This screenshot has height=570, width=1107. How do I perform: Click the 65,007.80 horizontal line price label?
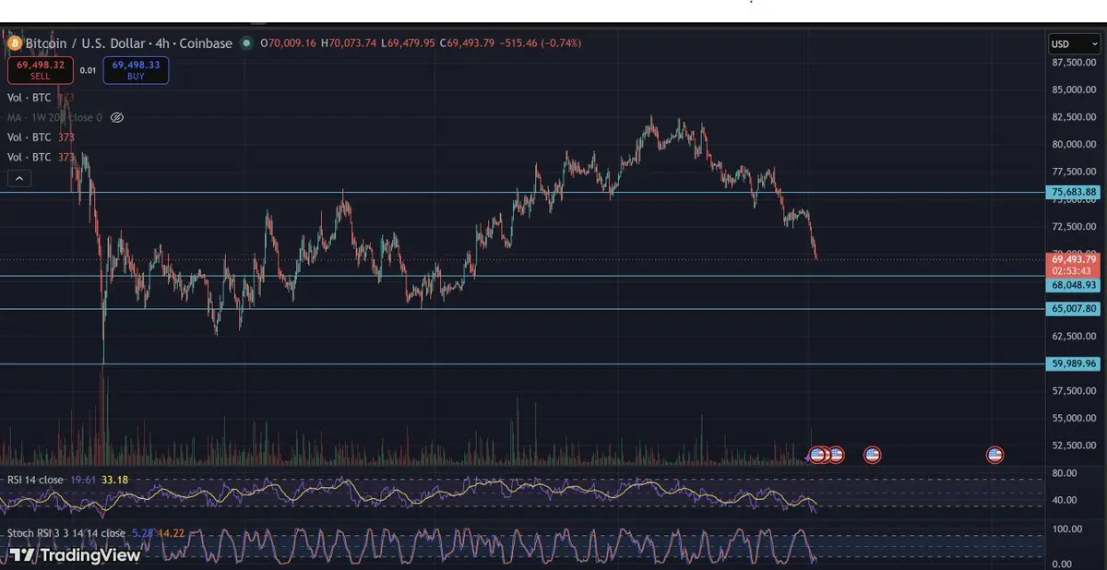point(1074,309)
